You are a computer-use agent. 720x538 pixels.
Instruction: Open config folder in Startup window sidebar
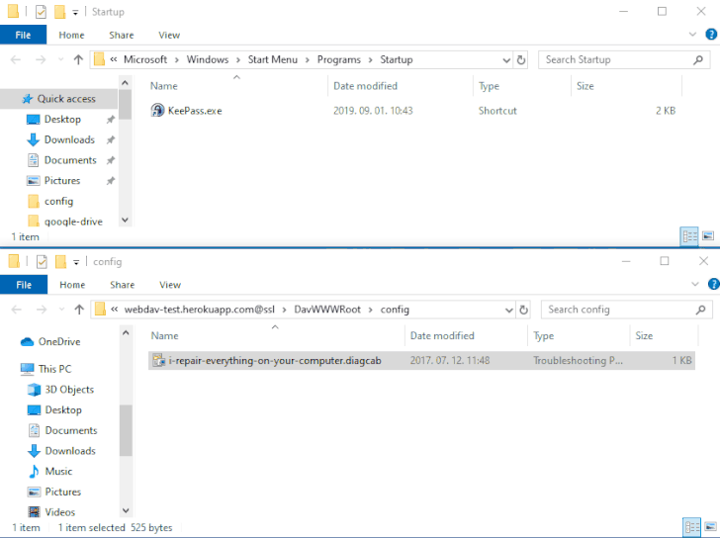[x=58, y=201]
